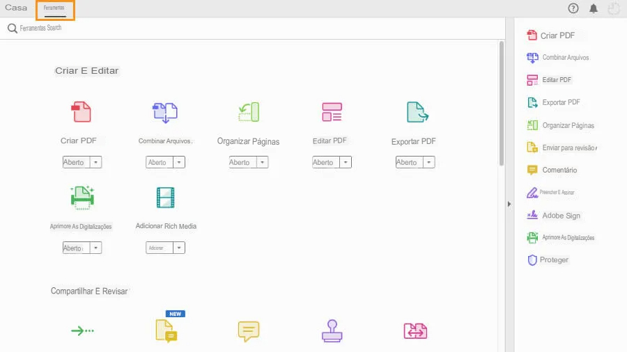Select the yellow comment bubble icon in main grid
The image size is (627, 352).
248,331
